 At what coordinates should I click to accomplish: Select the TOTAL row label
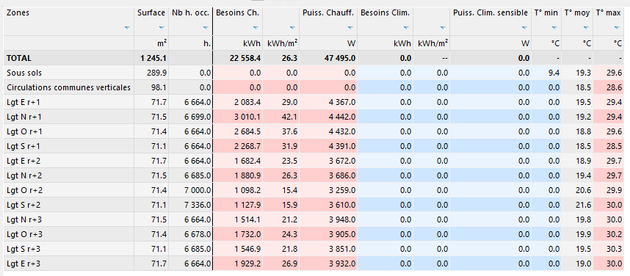click(x=19, y=58)
